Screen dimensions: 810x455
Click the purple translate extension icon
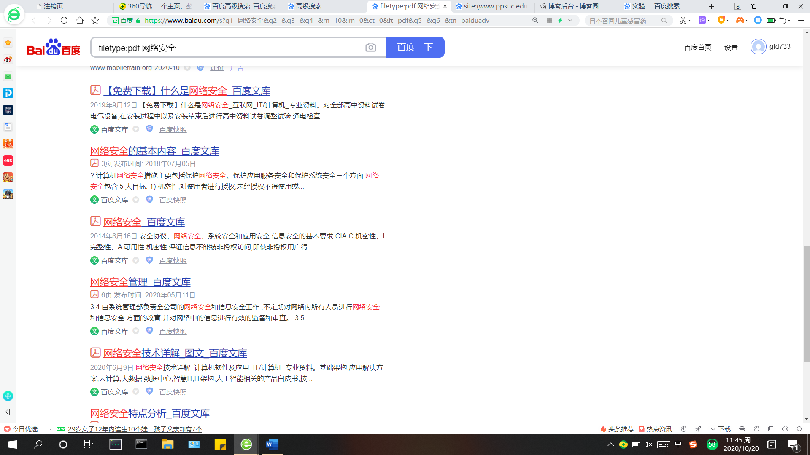(702, 20)
